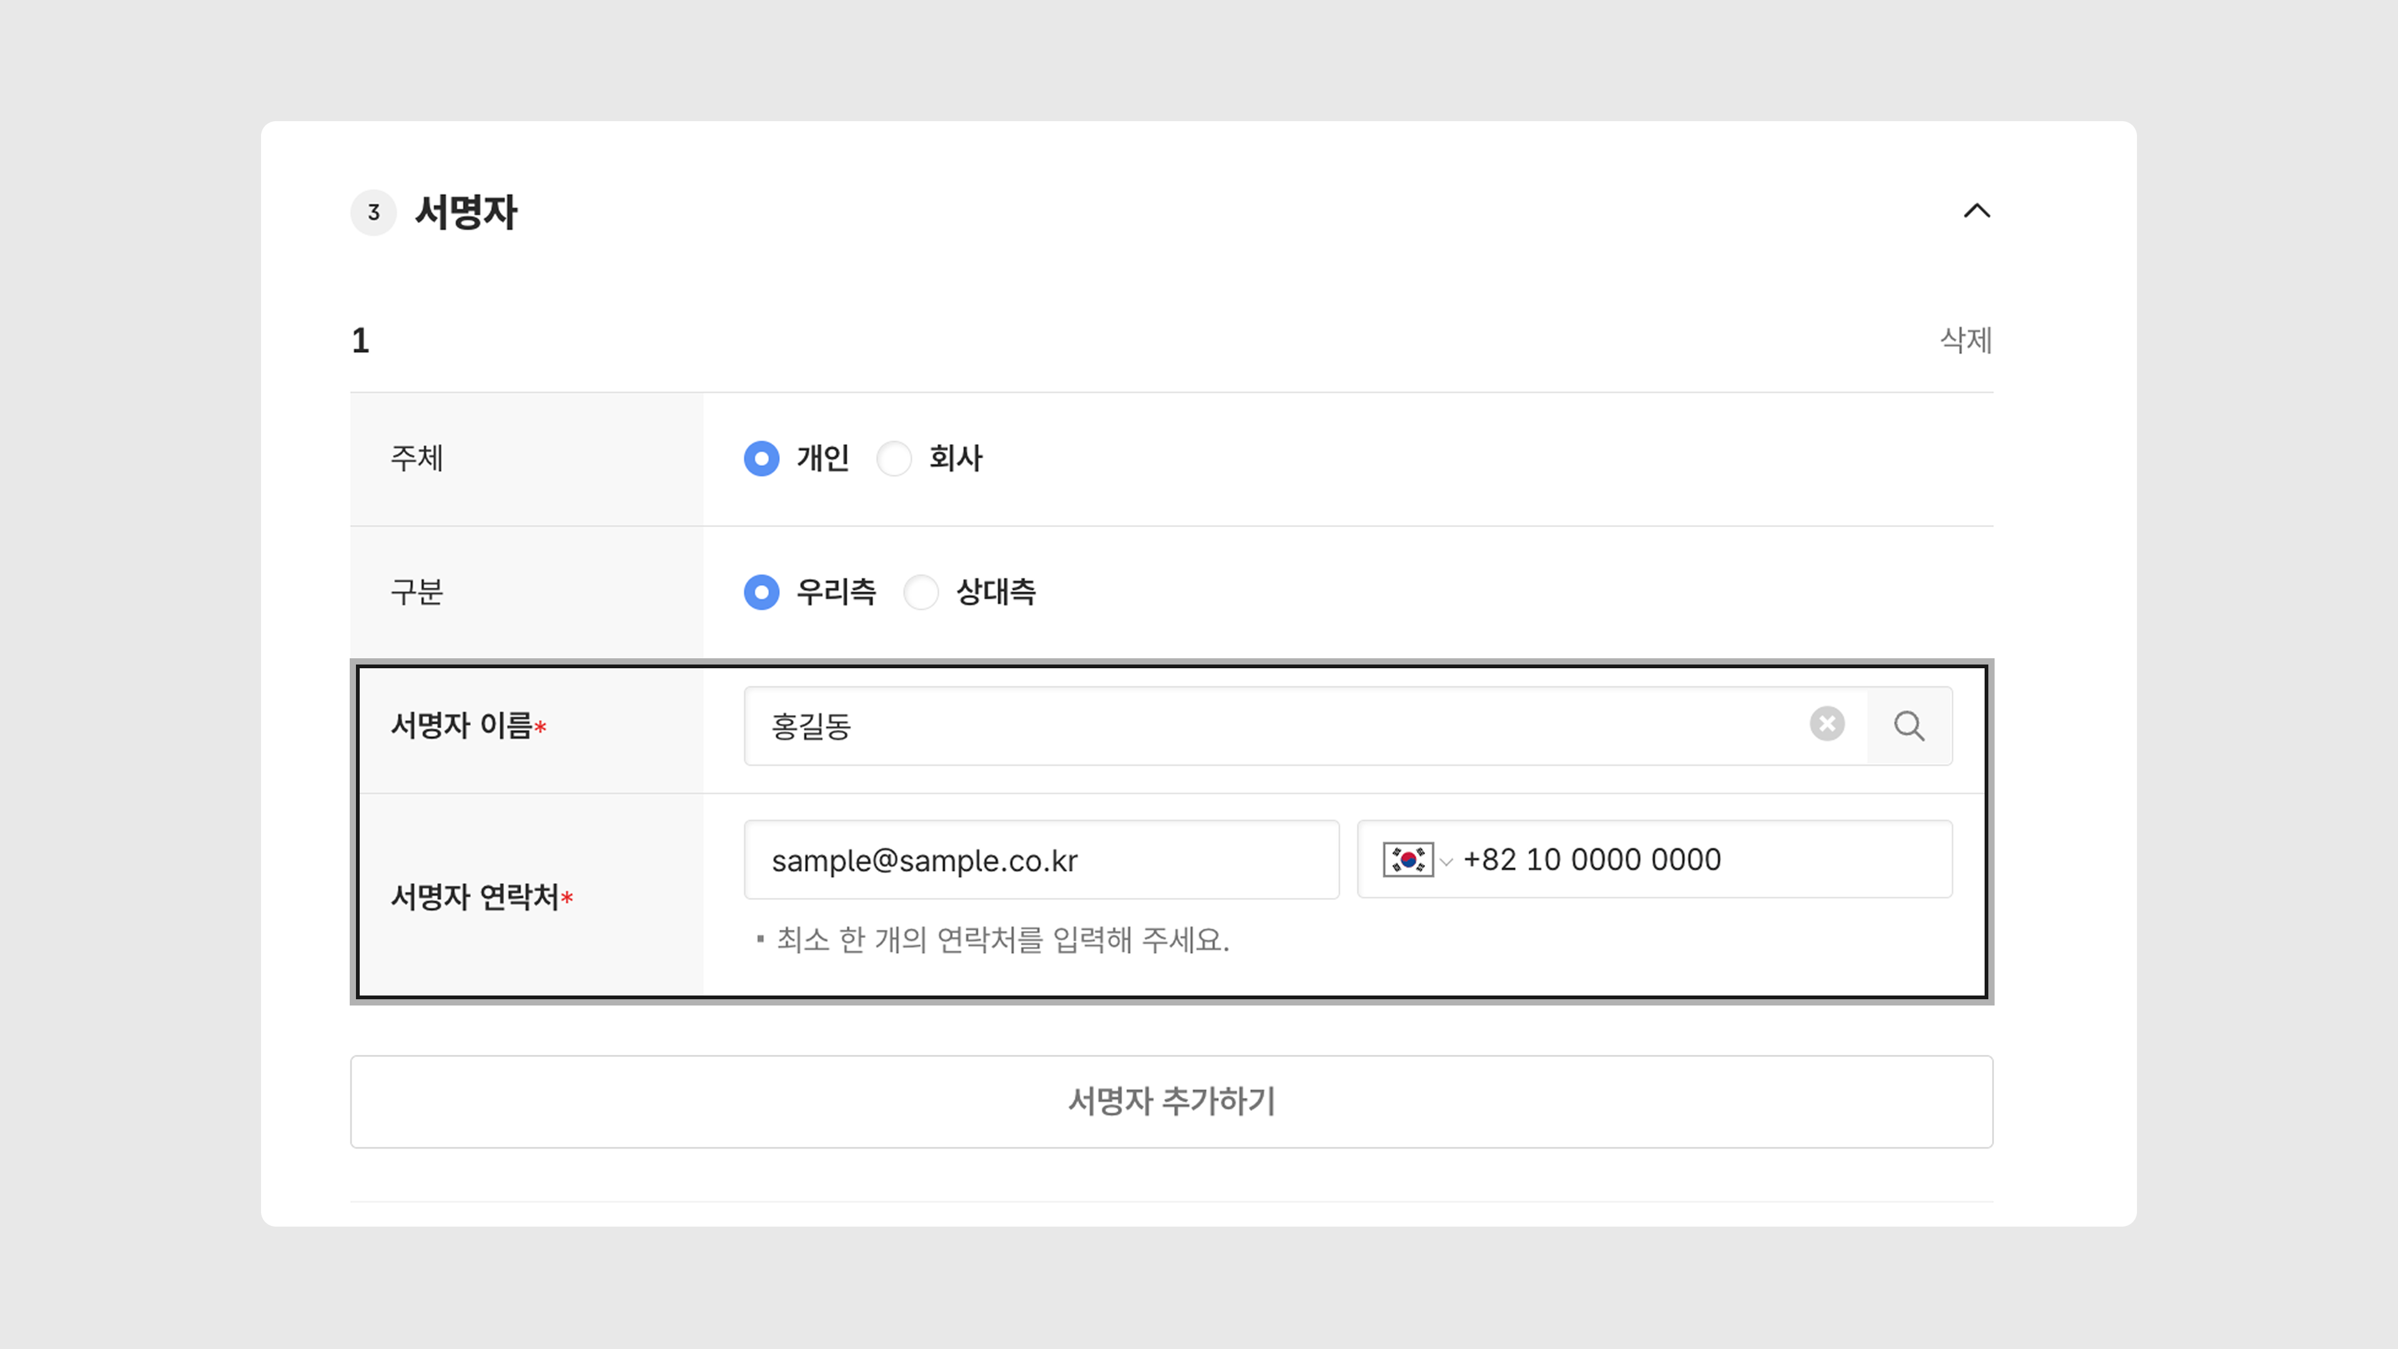Viewport: 2398px width, 1349px height.
Task: Click the email field sample@sample.co.kr
Action: pyautogui.click(x=1041, y=860)
